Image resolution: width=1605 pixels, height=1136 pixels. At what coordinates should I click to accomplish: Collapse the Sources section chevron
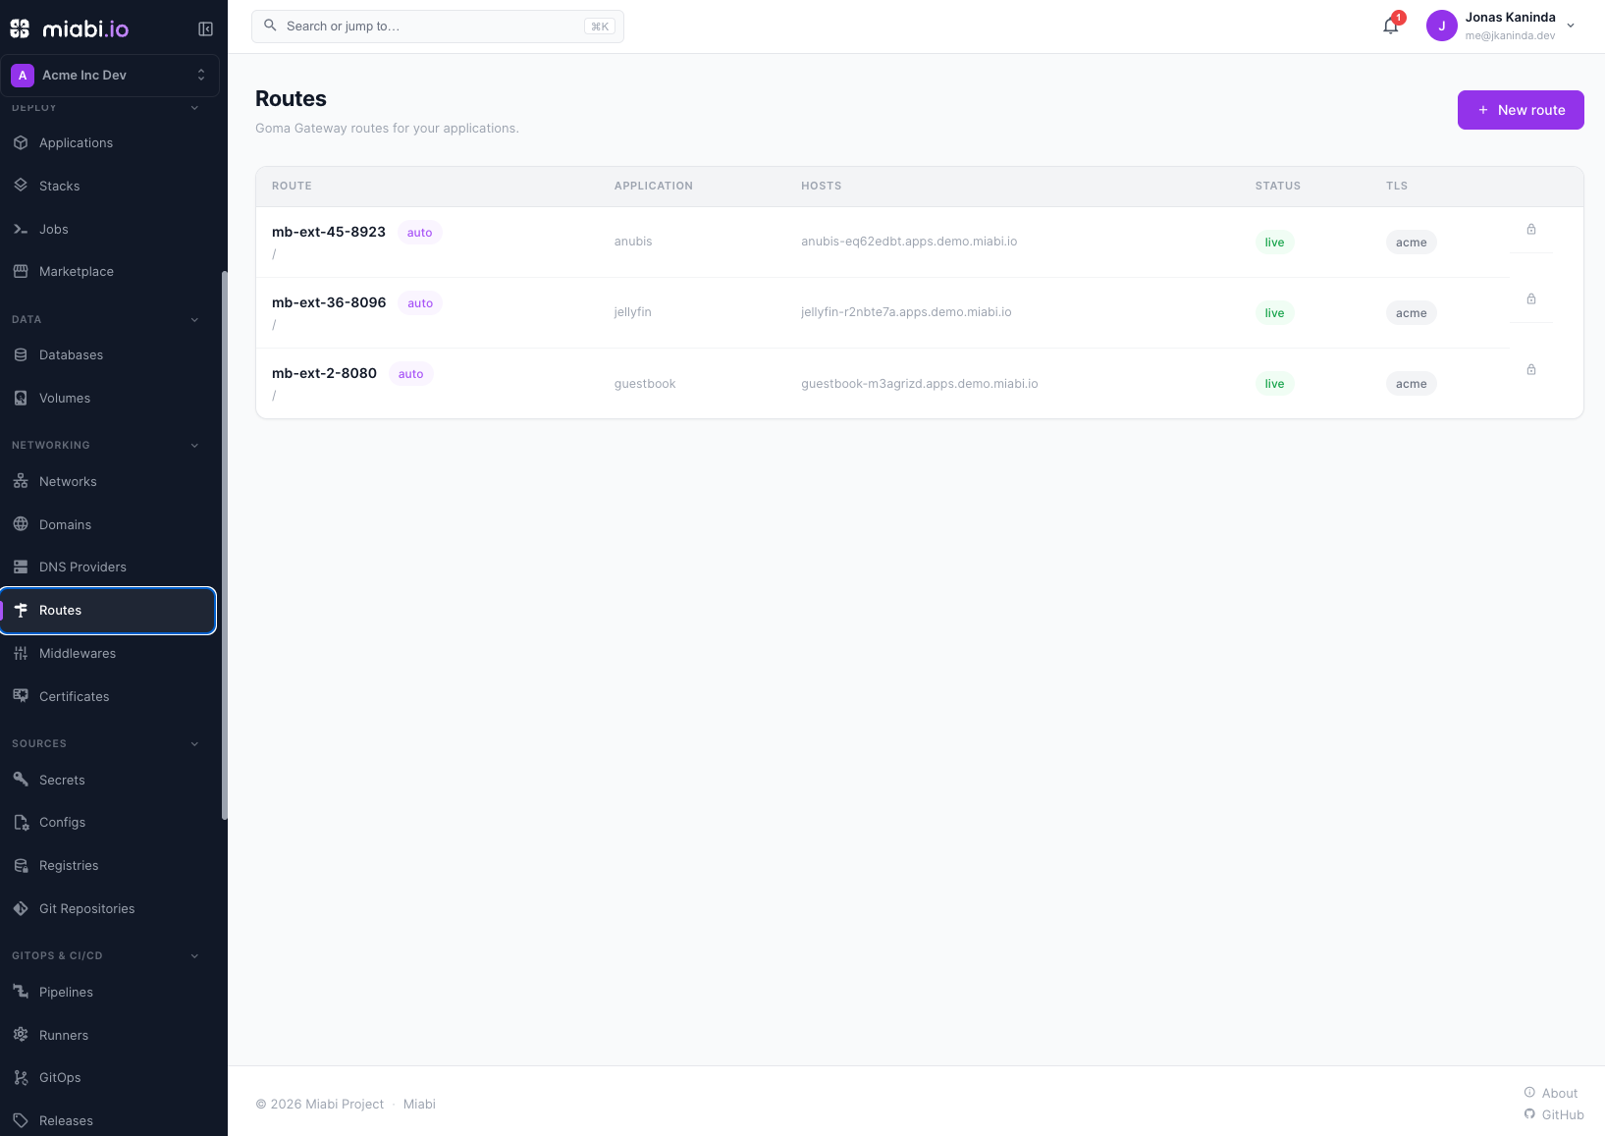pos(194,743)
